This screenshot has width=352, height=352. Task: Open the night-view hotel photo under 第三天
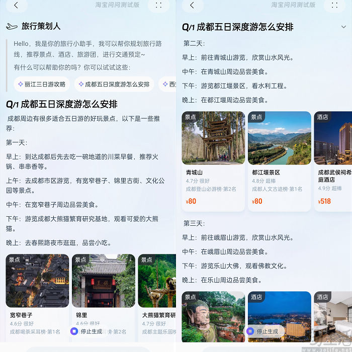click(x=280, y=316)
